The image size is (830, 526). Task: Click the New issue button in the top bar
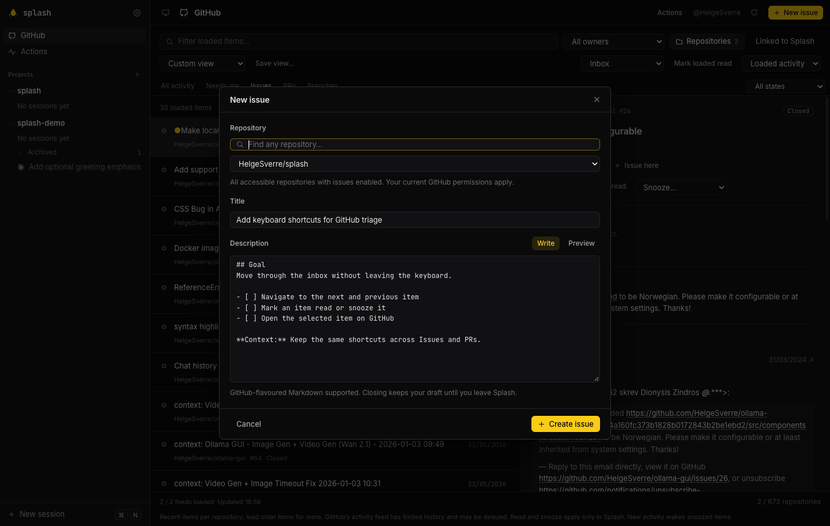coord(795,13)
